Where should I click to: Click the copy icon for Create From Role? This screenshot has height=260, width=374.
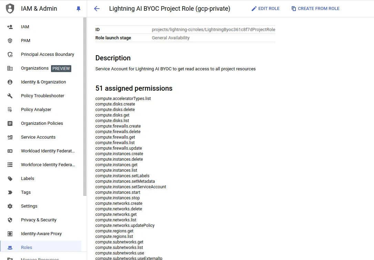point(294,9)
